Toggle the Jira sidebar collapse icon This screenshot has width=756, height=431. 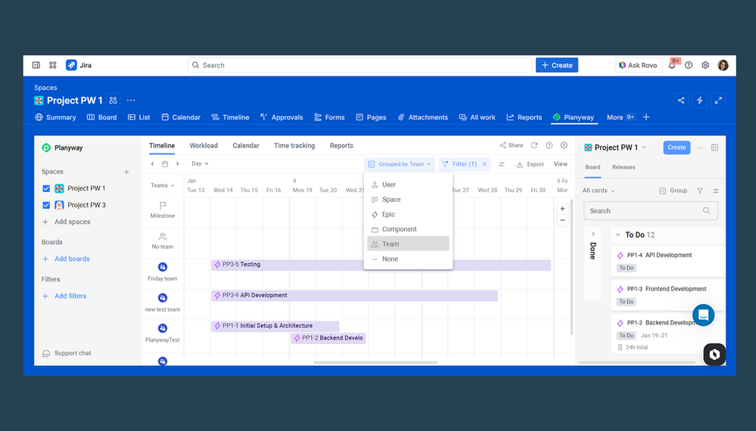(36, 65)
